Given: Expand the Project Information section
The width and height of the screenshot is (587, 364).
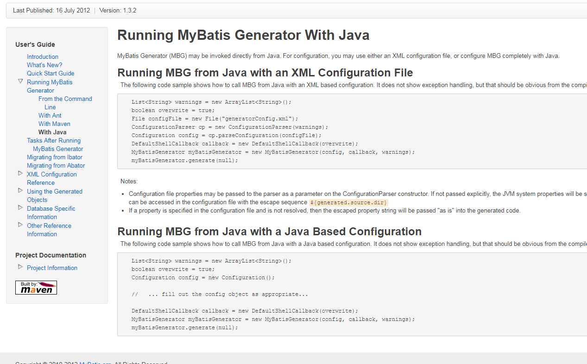Looking at the screenshot, I should pyautogui.click(x=20, y=267).
